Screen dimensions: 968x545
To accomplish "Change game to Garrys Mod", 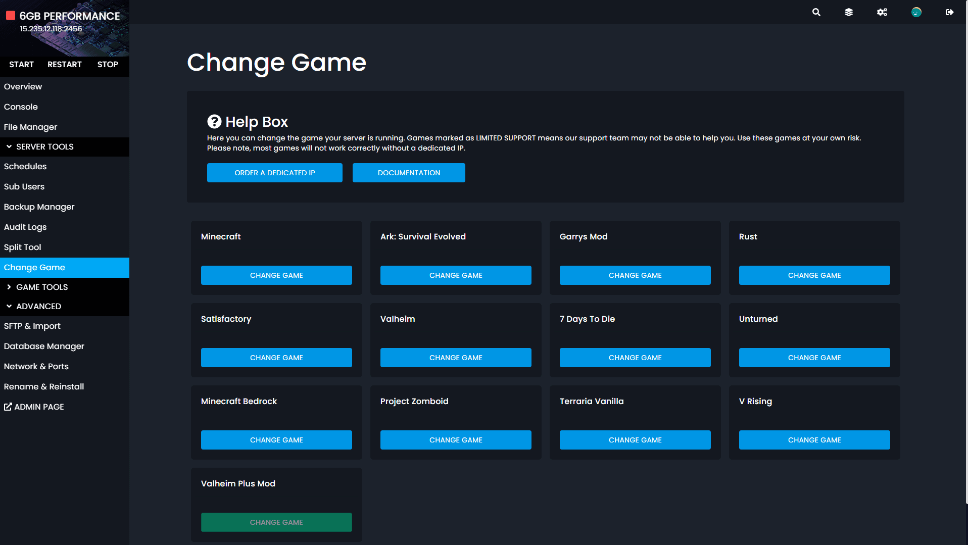I will coord(635,275).
